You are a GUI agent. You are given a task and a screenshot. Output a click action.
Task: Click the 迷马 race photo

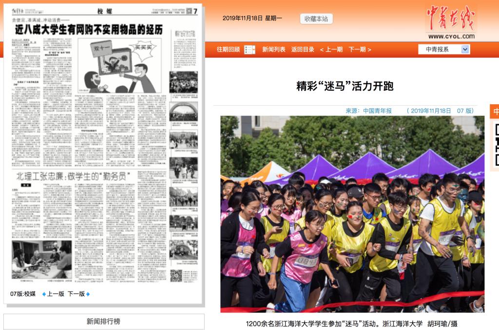pyautogui.click(x=352, y=214)
